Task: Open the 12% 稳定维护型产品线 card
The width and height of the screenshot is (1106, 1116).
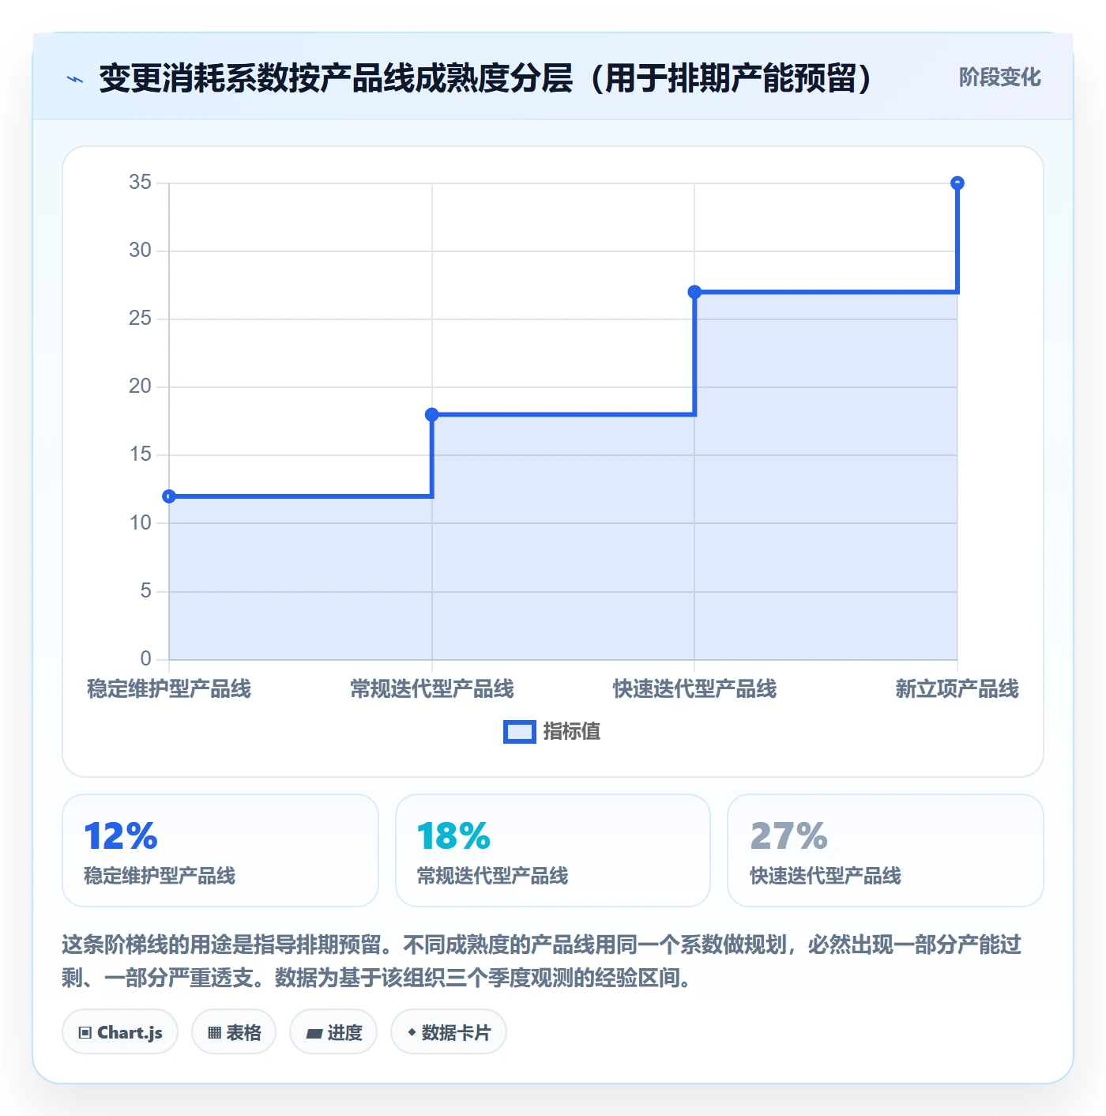Action: click(x=220, y=850)
